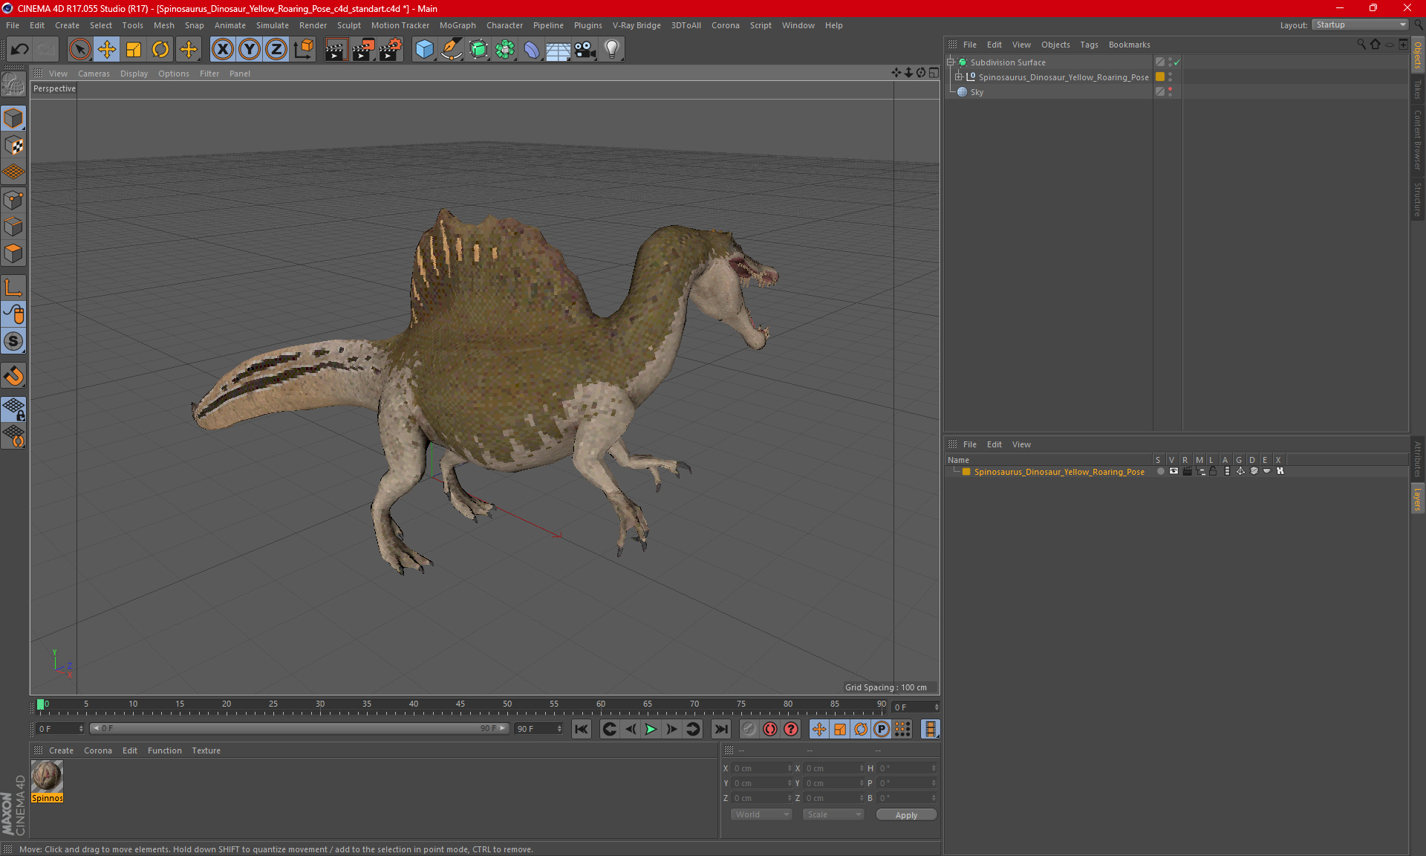Toggle Render flag of Spinosaurus layer
This screenshot has width=1426, height=856.
[1187, 471]
